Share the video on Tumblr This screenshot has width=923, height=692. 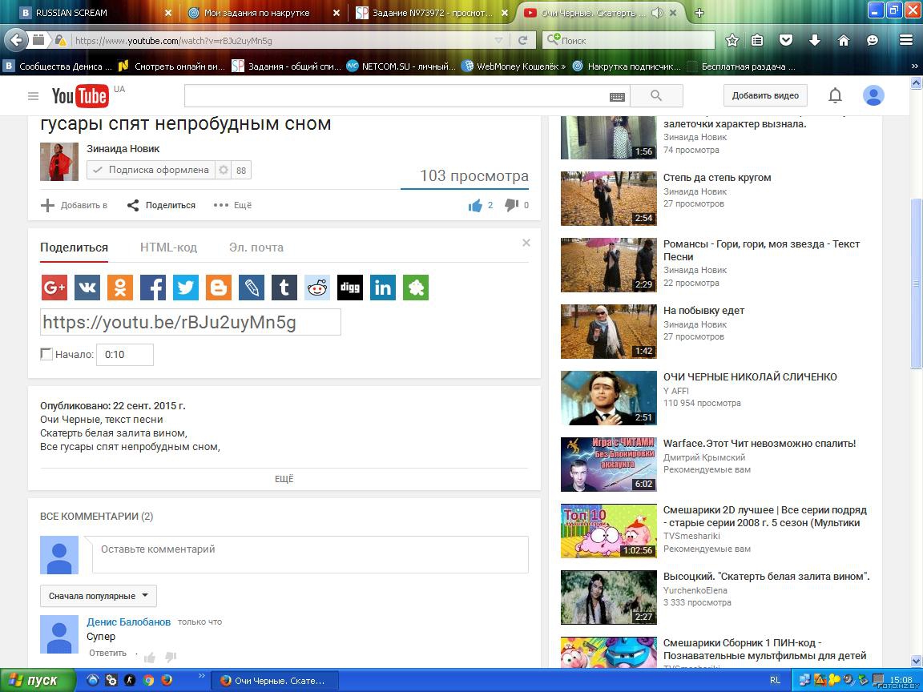point(284,288)
